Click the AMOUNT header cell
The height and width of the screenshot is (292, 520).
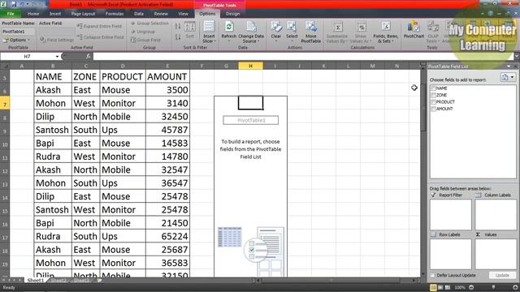tap(167, 76)
